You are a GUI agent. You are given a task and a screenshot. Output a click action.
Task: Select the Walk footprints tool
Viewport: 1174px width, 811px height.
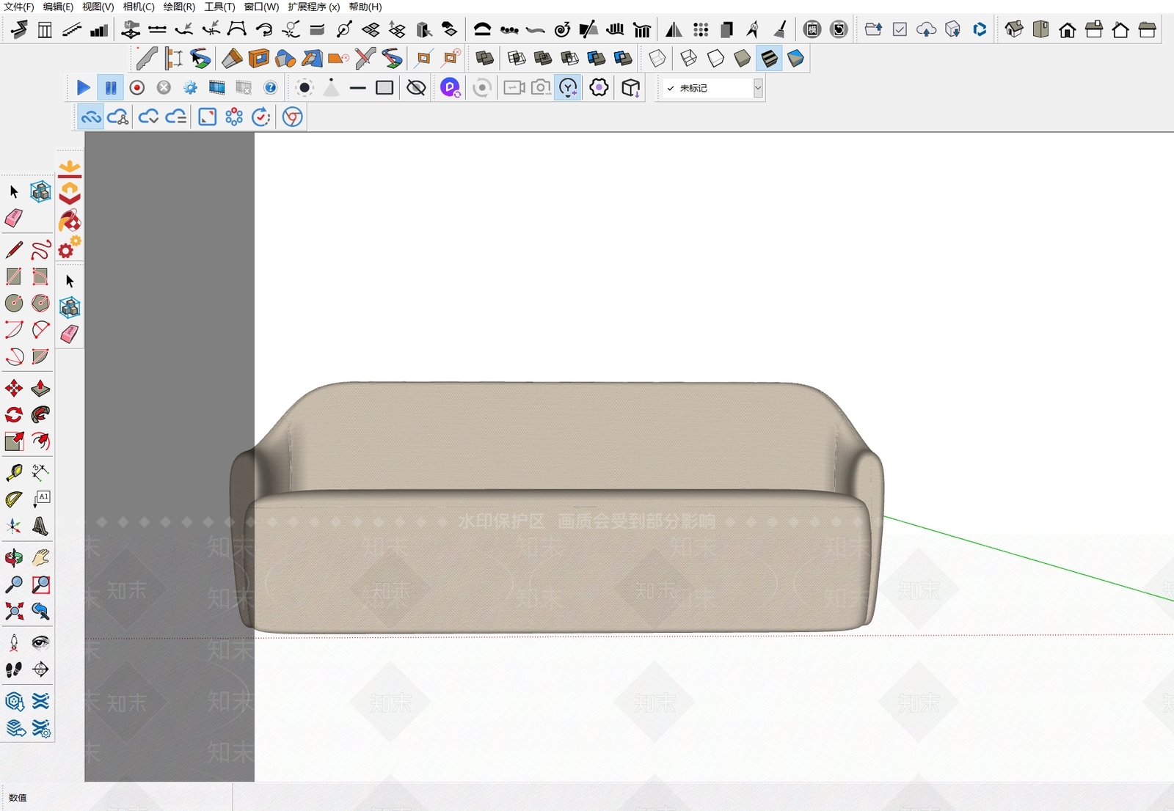click(x=14, y=669)
